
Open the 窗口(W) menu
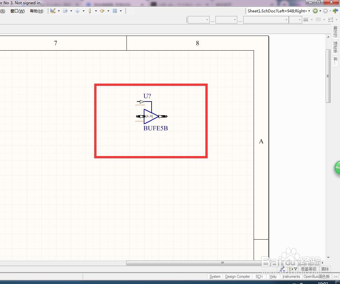(x=18, y=11)
